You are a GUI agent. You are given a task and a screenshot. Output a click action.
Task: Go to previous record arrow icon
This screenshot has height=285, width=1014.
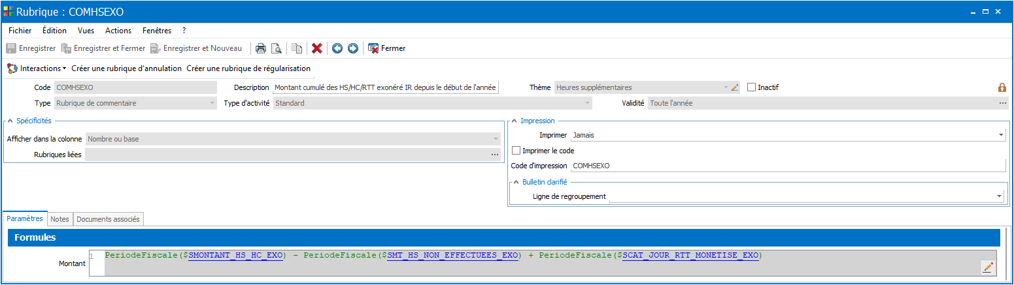337,48
